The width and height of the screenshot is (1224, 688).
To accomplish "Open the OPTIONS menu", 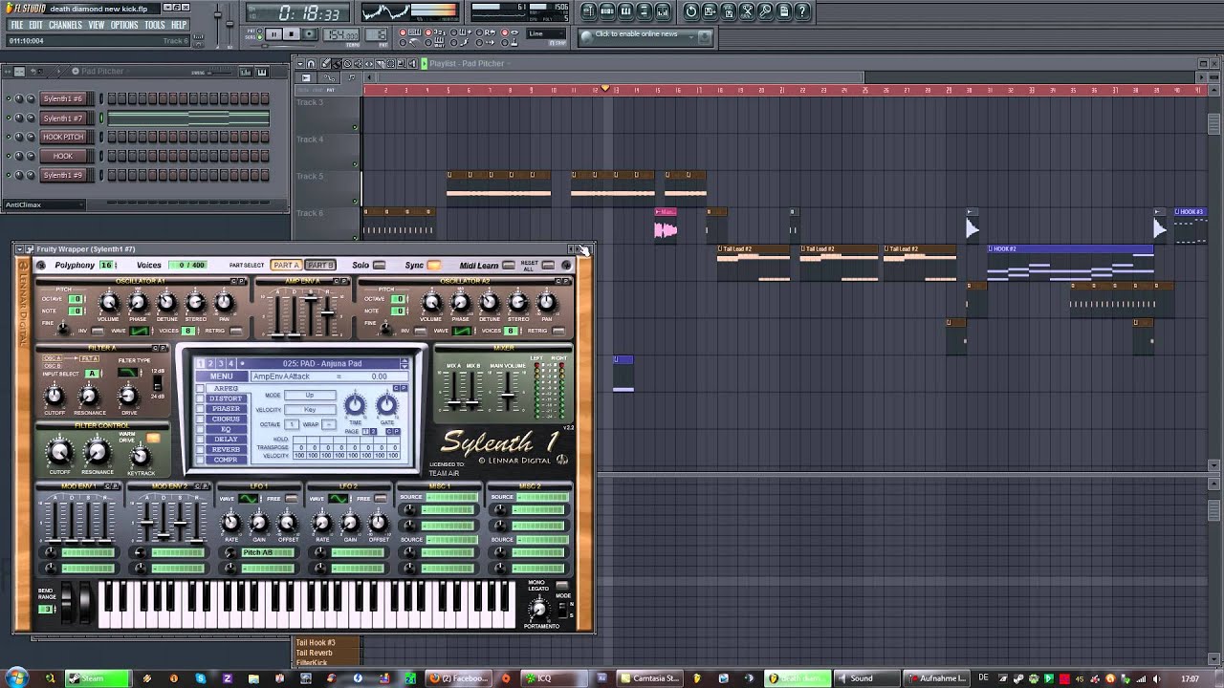I will 124,25.
